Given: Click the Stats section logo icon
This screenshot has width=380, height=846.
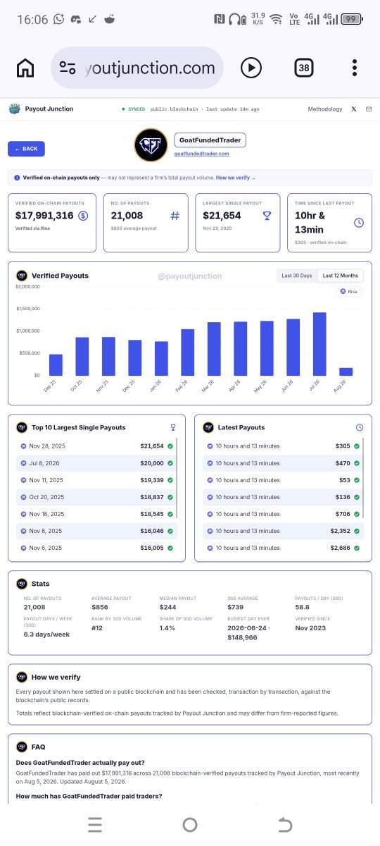Looking at the screenshot, I should pyautogui.click(x=21, y=584).
